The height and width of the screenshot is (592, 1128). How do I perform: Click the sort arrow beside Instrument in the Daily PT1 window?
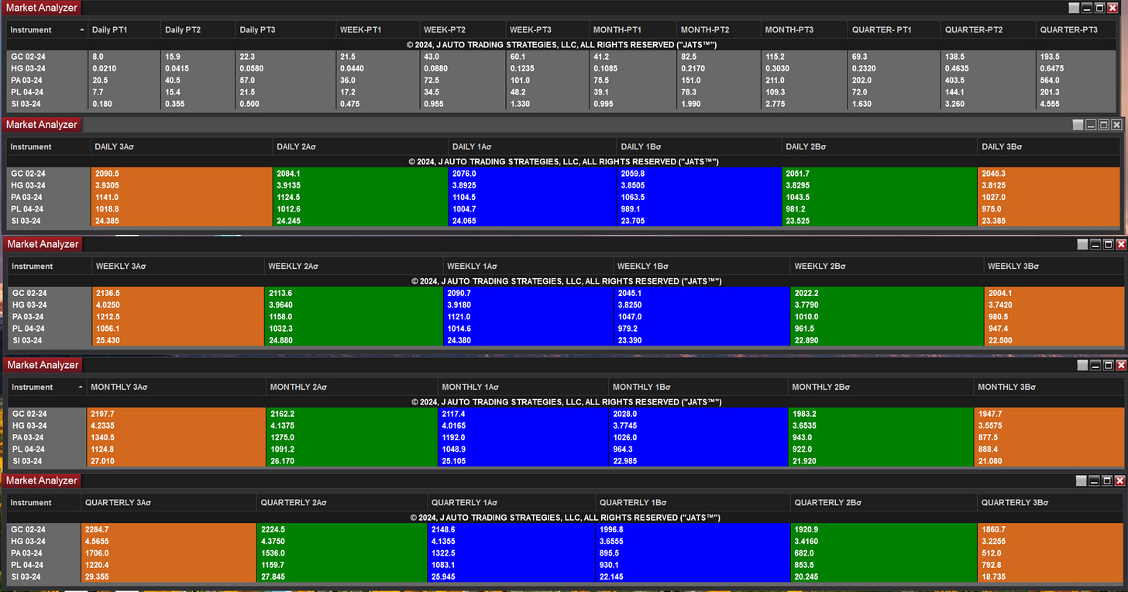(82, 29)
